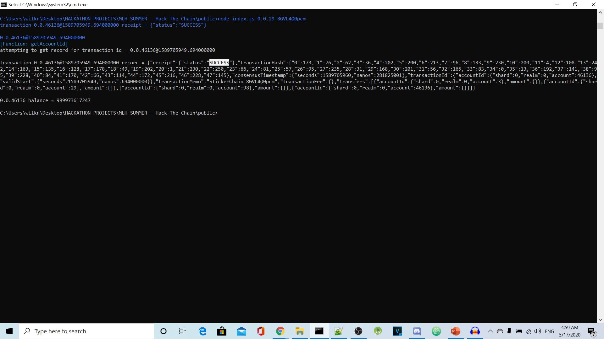
Task: Open OBS Studio from the taskbar
Action: 358,331
